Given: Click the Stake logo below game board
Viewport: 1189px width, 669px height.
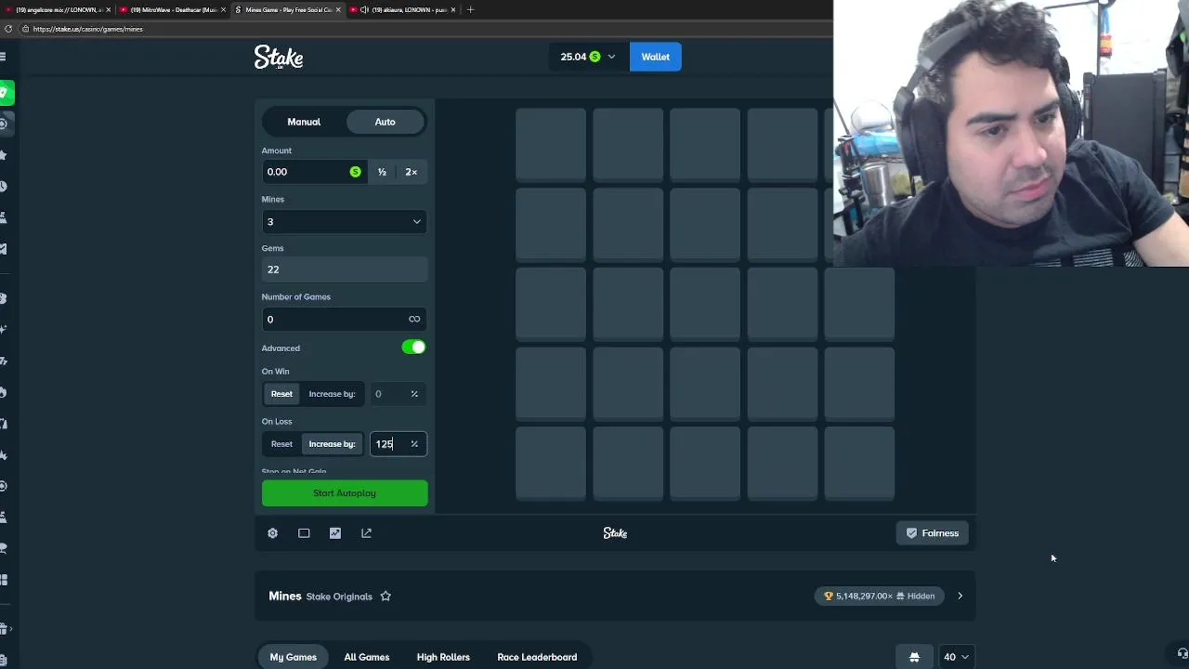Looking at the screenshot, I should click(x=615, y=533).
